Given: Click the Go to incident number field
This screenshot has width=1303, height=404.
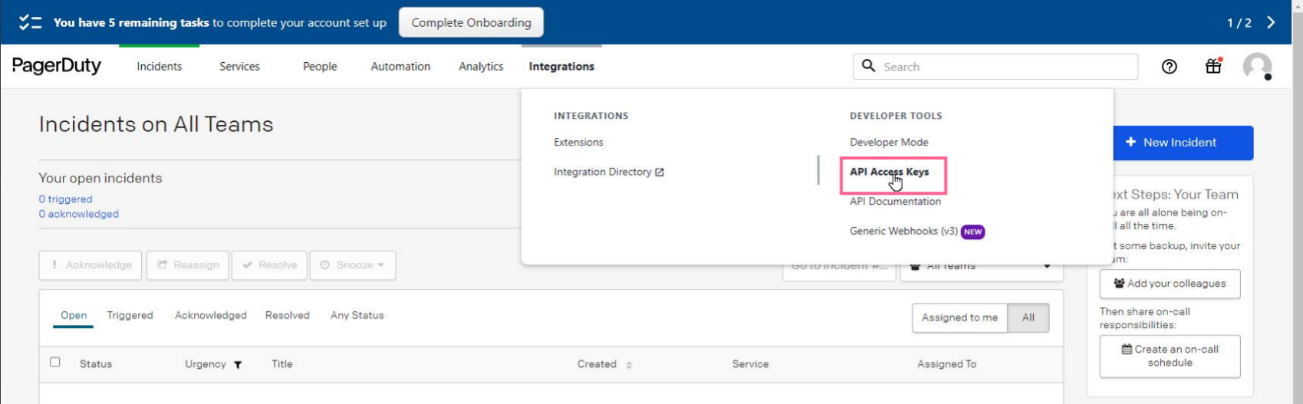Looking at the screenshot, I should pos(839,266).
